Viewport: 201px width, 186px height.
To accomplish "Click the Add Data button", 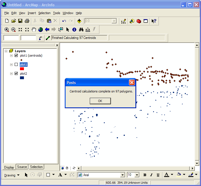I will [x=79, y=21].
